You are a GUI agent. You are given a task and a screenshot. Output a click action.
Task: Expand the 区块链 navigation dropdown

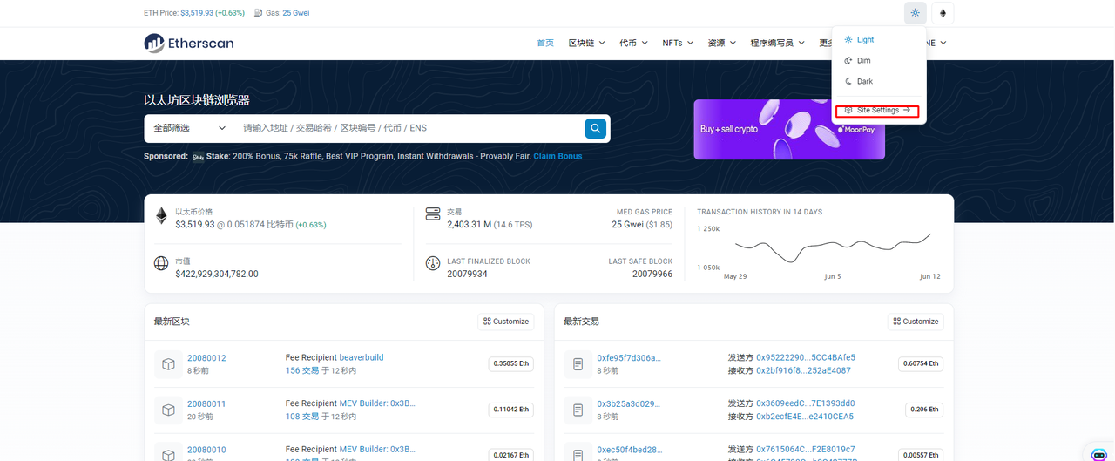(586, 43)
